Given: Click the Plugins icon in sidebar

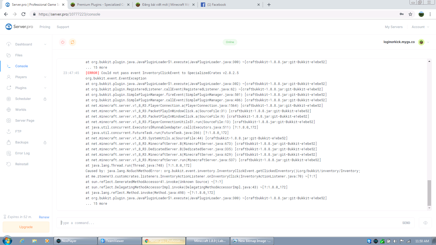Looking at the screenshot, I should [9, 88].
